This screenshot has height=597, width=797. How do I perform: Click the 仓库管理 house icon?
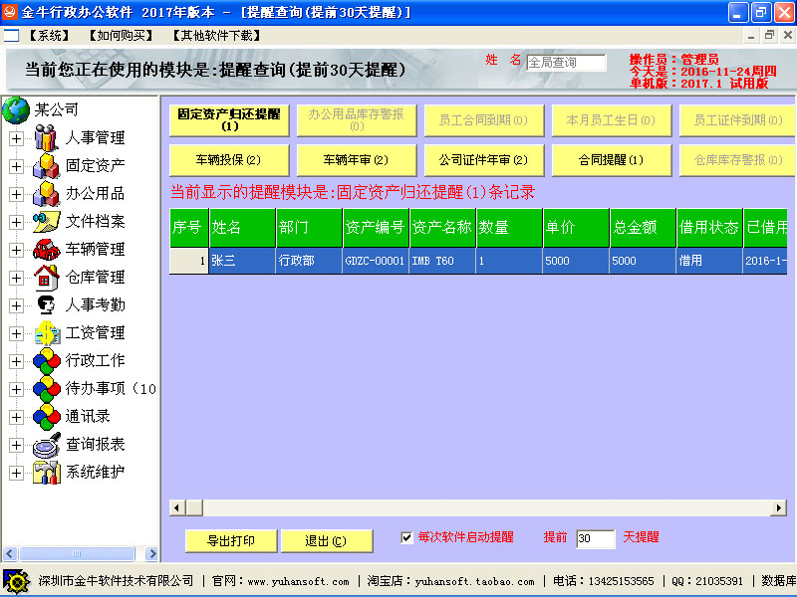click(47, 277)
